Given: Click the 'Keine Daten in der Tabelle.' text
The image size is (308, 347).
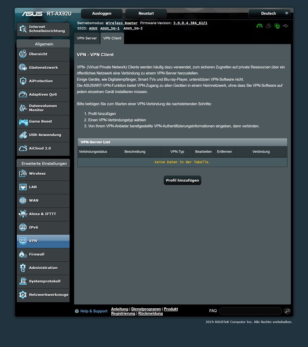Looking at the screenshot, I should (182, 162).
